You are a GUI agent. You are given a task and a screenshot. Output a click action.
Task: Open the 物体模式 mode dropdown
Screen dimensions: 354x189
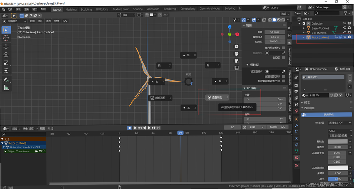(x=14, y=21)
